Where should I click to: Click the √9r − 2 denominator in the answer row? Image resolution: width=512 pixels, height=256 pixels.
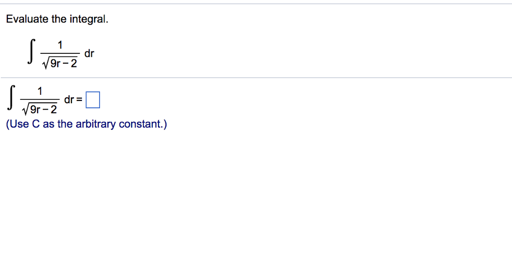tap(40, 109)
